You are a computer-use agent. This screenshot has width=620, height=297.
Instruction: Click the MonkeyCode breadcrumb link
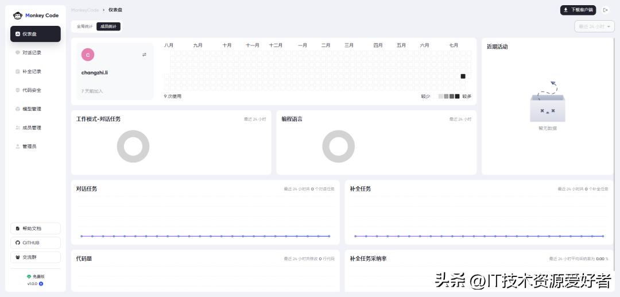pos(85,10)
